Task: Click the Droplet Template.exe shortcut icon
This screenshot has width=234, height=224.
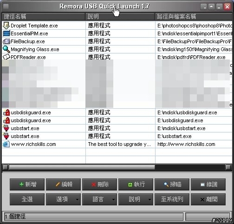Action: pos(6,26)
